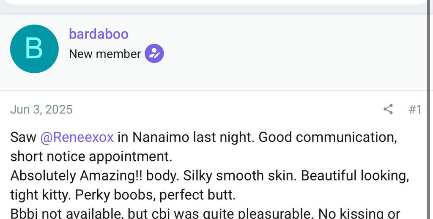Image resolution: width=433 pixels, height=219 pixels.
Task: Click the share icon beside post number
Action: pos(388,109)
